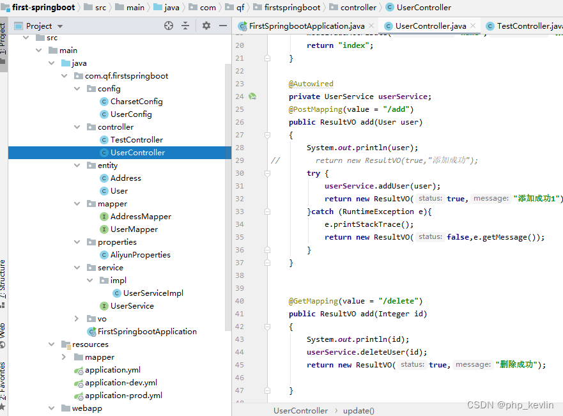Click the collapse all icon in Project panel
Image resolution: width=563 pixels, height=416 pixels.
(185, 26)
